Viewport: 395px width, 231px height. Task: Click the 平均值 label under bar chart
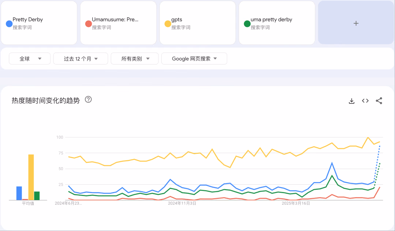point(28,203)
